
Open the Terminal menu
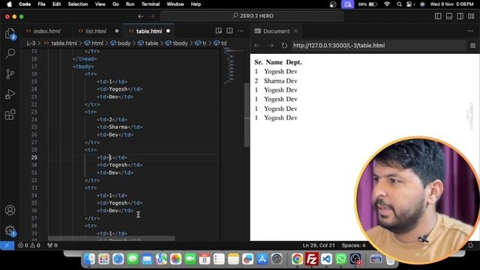(x=151, y=4)
